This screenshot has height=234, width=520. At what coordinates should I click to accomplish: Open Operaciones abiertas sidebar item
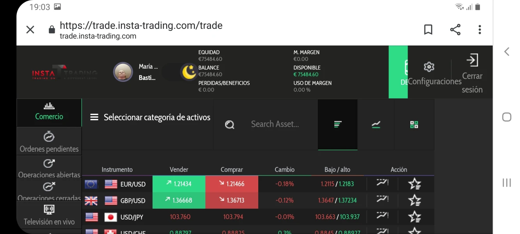49,168
